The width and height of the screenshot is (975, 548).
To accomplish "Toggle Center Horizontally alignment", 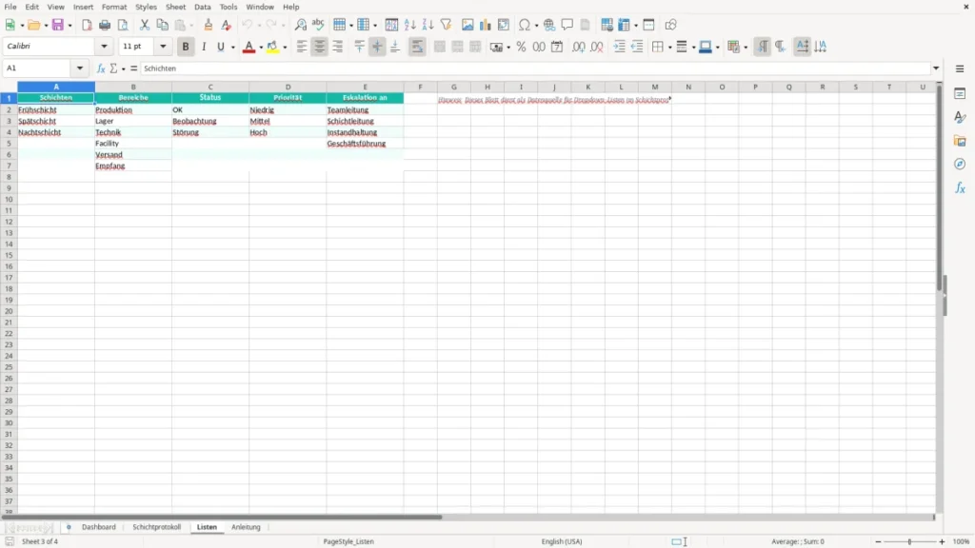I will point(320,47).
